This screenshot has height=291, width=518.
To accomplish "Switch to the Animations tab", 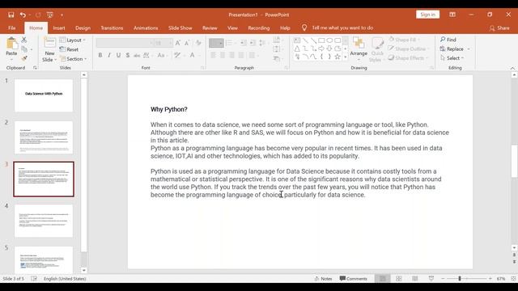I will 146,28.
